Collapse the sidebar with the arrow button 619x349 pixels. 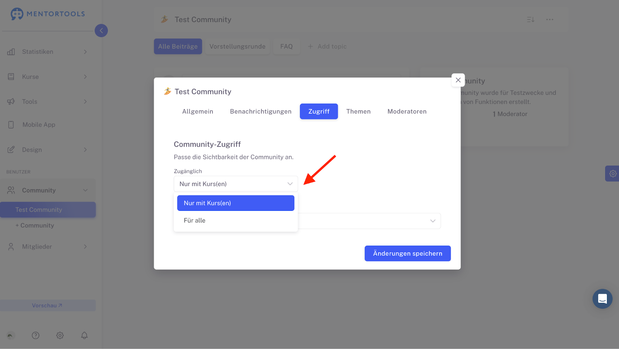(x=101, y=31)
